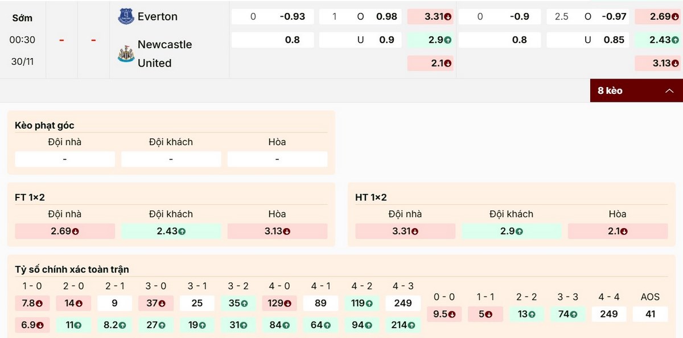Click the corner kick home team empty odds
This screenshot has height=338, width=683.
65,159
